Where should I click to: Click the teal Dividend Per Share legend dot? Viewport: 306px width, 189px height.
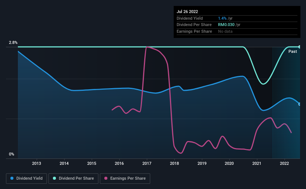54,178
